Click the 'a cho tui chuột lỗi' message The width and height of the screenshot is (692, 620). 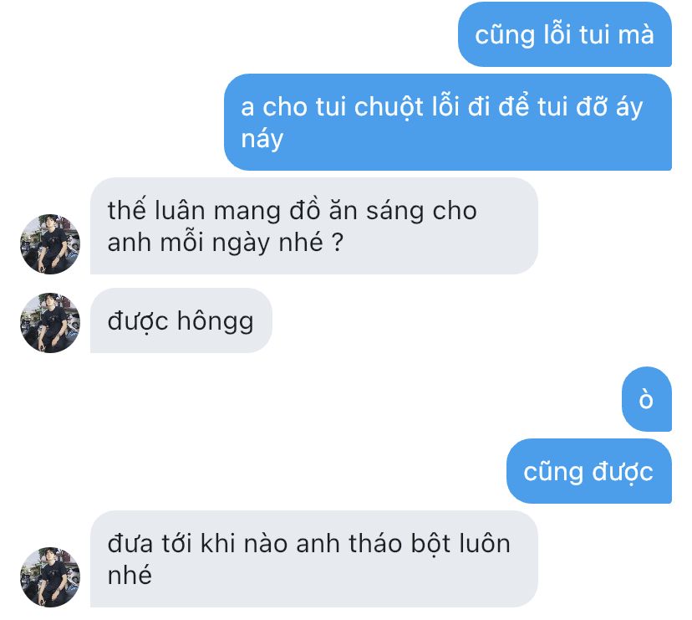[x=448, y=122]
